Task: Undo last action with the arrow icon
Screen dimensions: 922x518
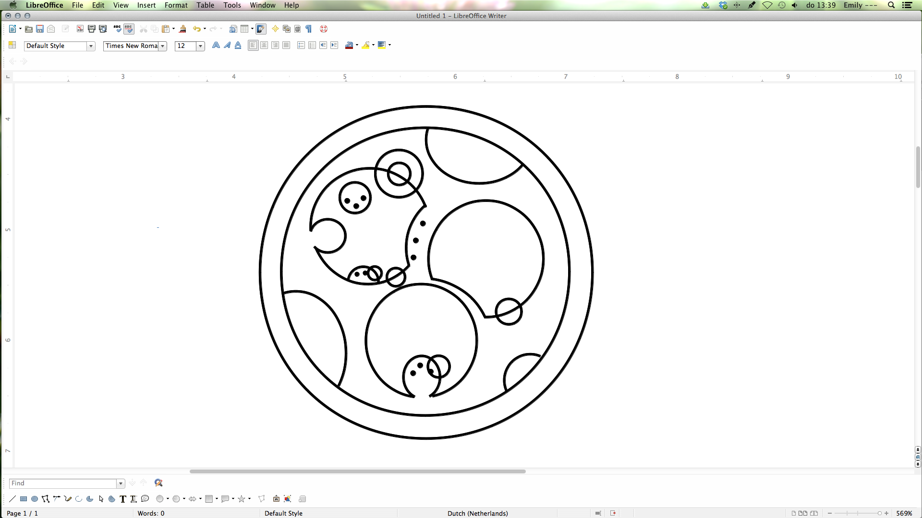Action: (x=197, y=29)
